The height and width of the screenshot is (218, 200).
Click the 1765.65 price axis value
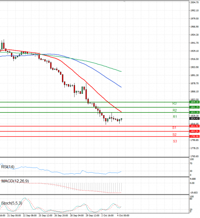194,157
